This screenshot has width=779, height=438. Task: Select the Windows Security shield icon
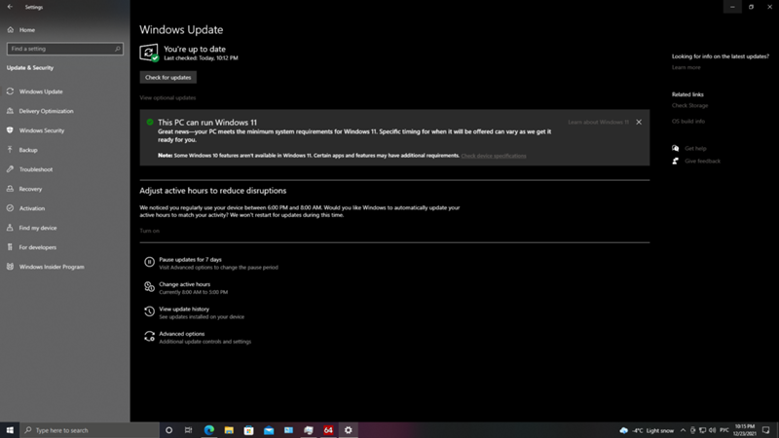tap(10, 130)
